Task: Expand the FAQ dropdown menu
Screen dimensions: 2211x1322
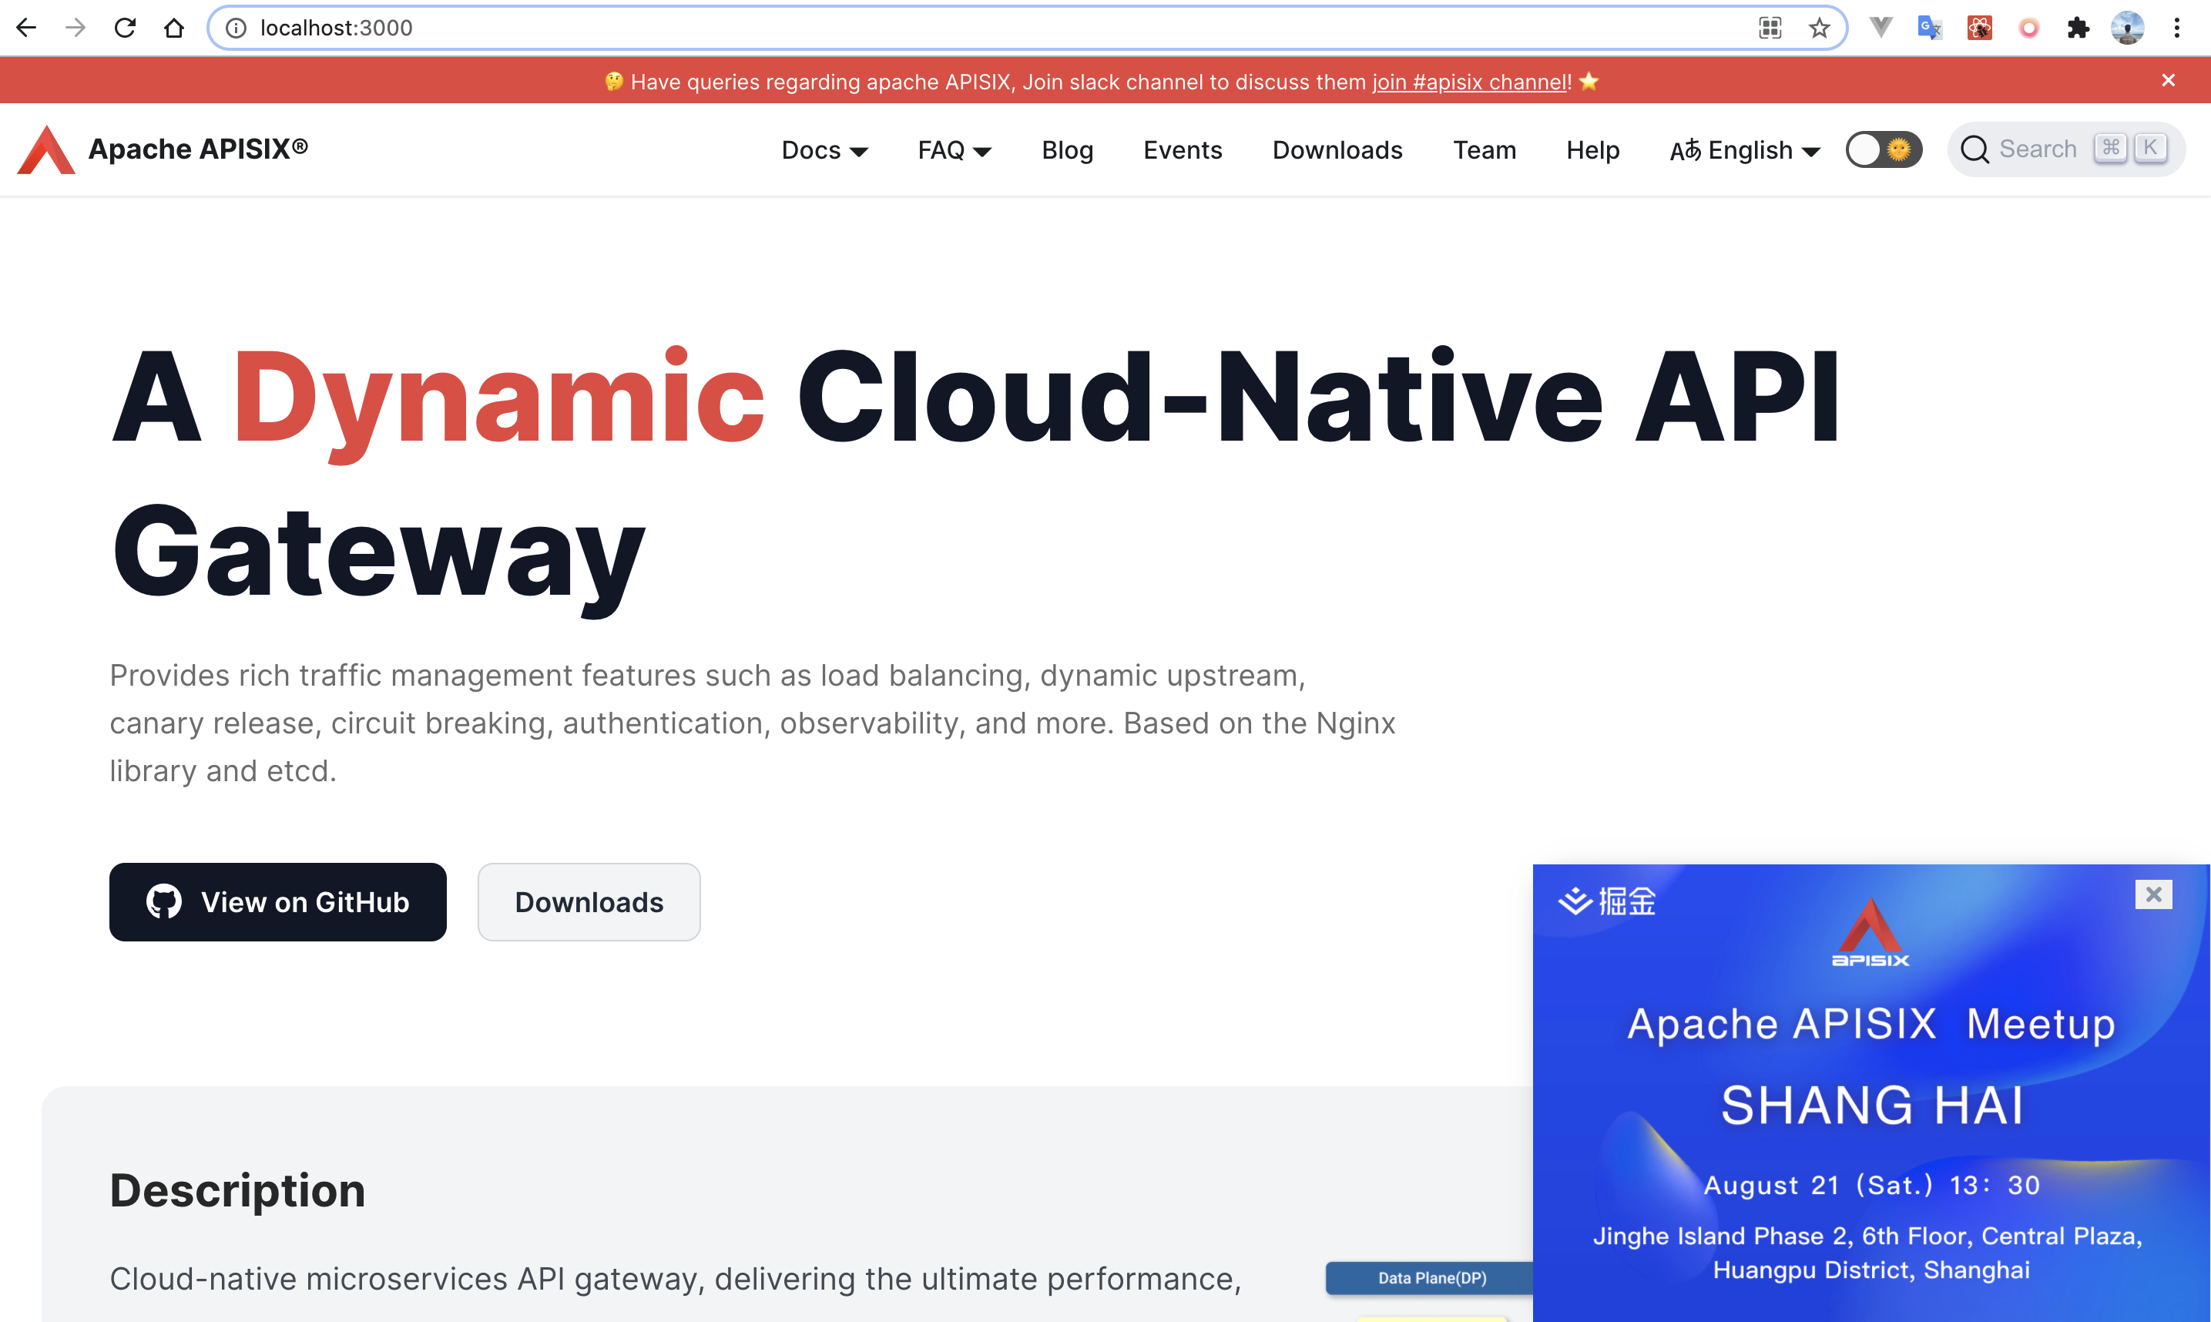Action: click(x=954, y=149)
